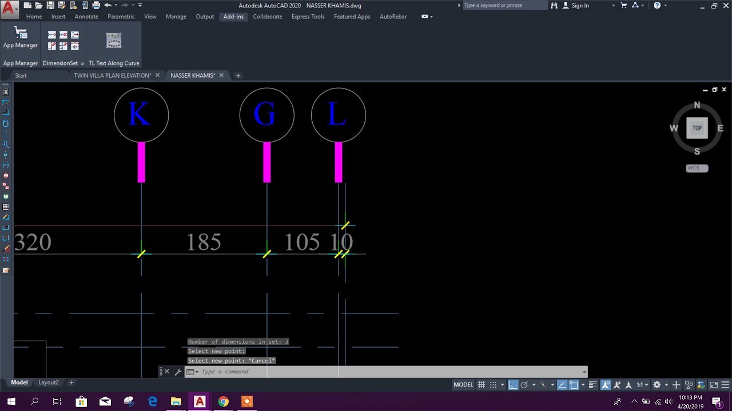The image size is (732, 411).
Task: Open the snap mode dropdown arrow
Action: point(502,385)
